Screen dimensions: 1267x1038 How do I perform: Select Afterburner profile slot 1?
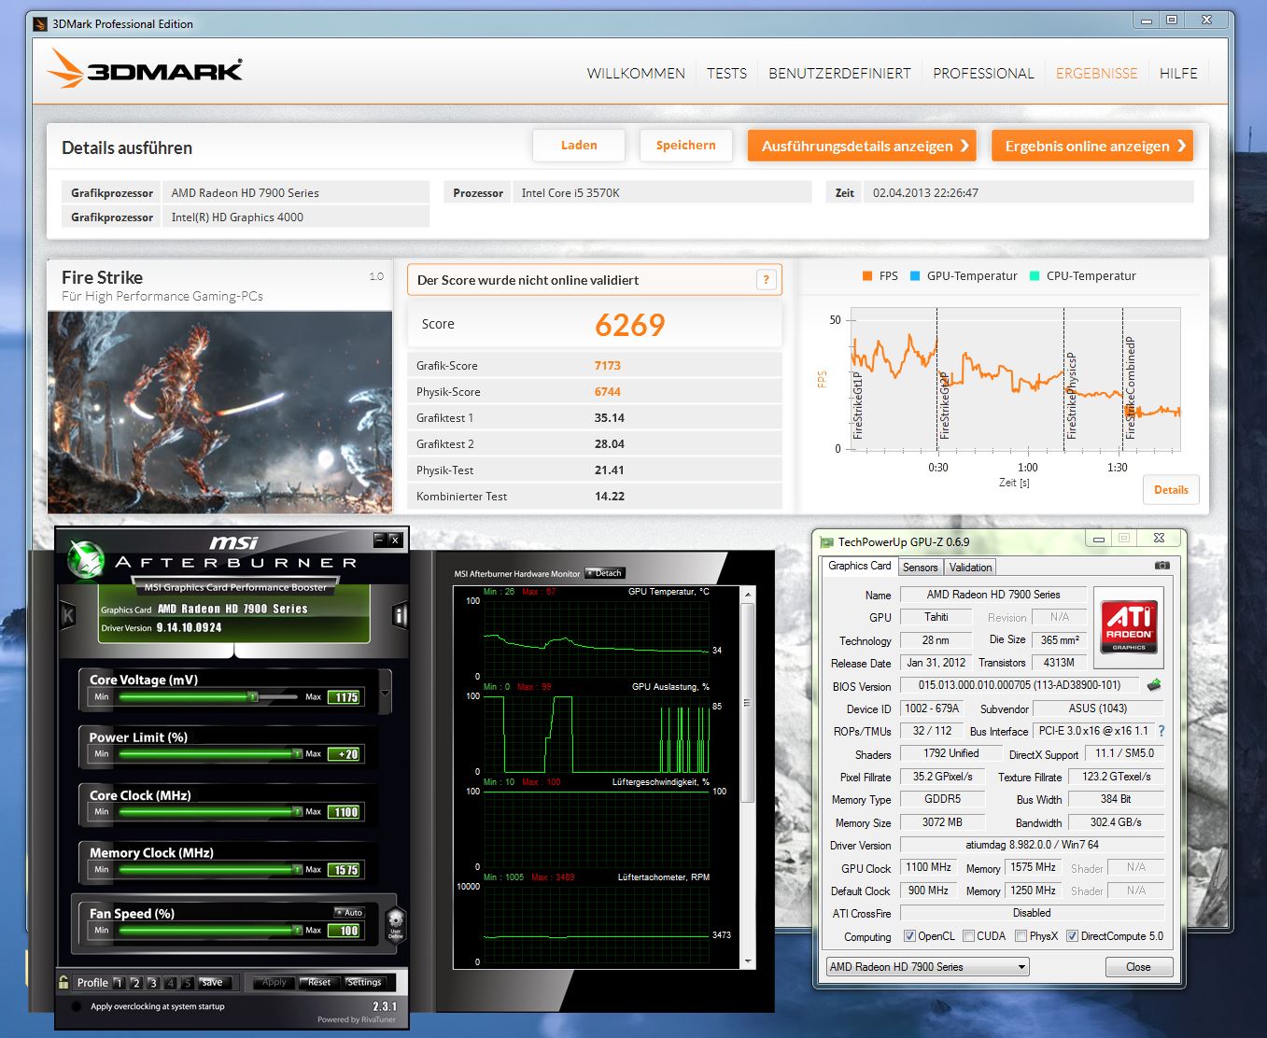click(x=119, y=983)
